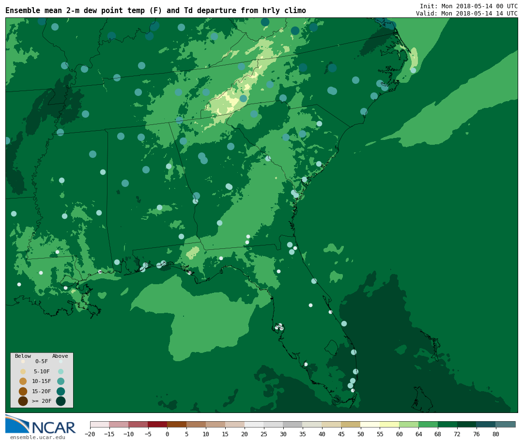The height and width of the screenshot is (443, 523).
Task: Pick the colorbar swatch between 15 and 20
Action: click(x=235, y=424)
